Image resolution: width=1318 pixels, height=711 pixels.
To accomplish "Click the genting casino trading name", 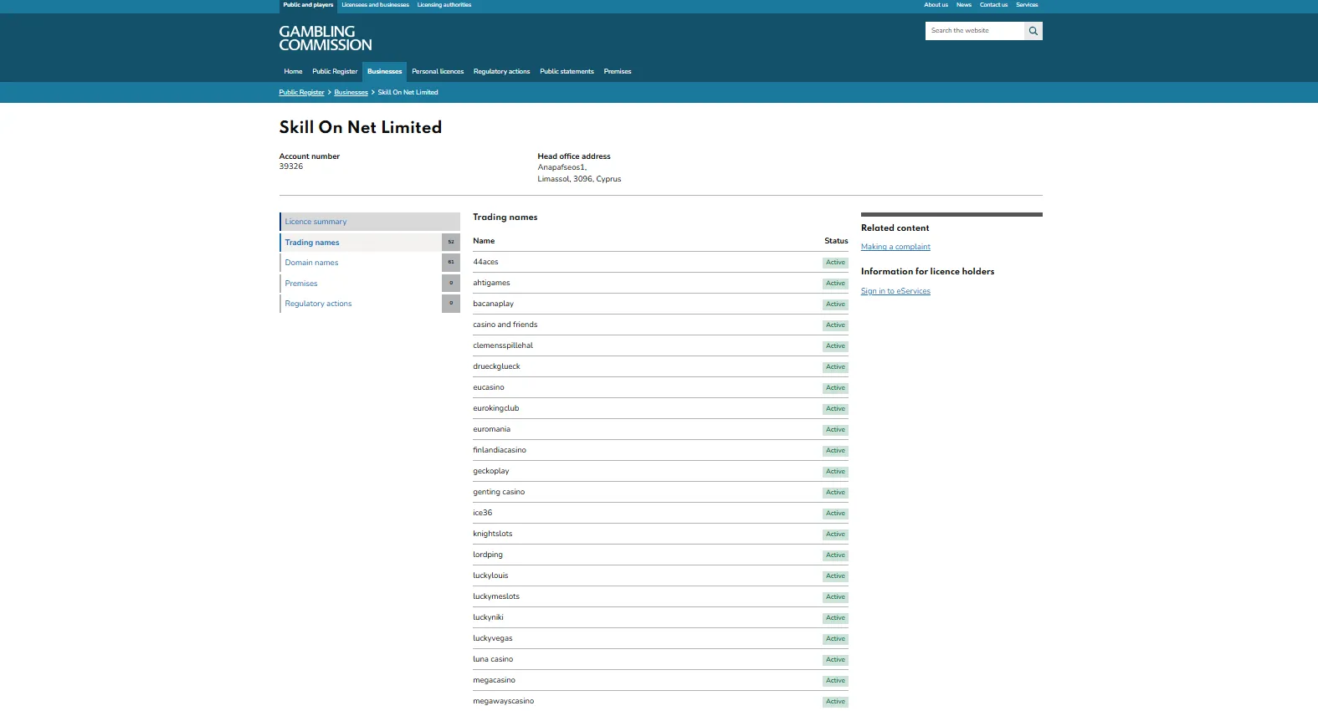I will [499, 492].
